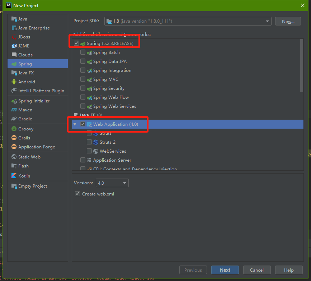Click the New... SDK button
Image resolution: width=311 pixels, height=281 pixels.
click(288, 21)
